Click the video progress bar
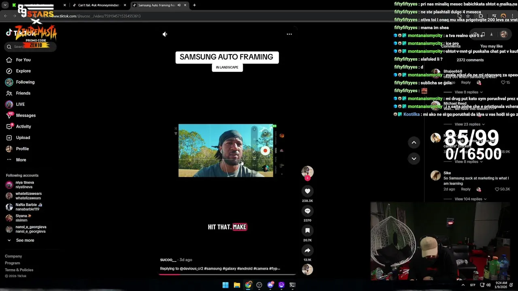Image resolution: width=518 pixels, height=291 pixels. pos(227,274)
